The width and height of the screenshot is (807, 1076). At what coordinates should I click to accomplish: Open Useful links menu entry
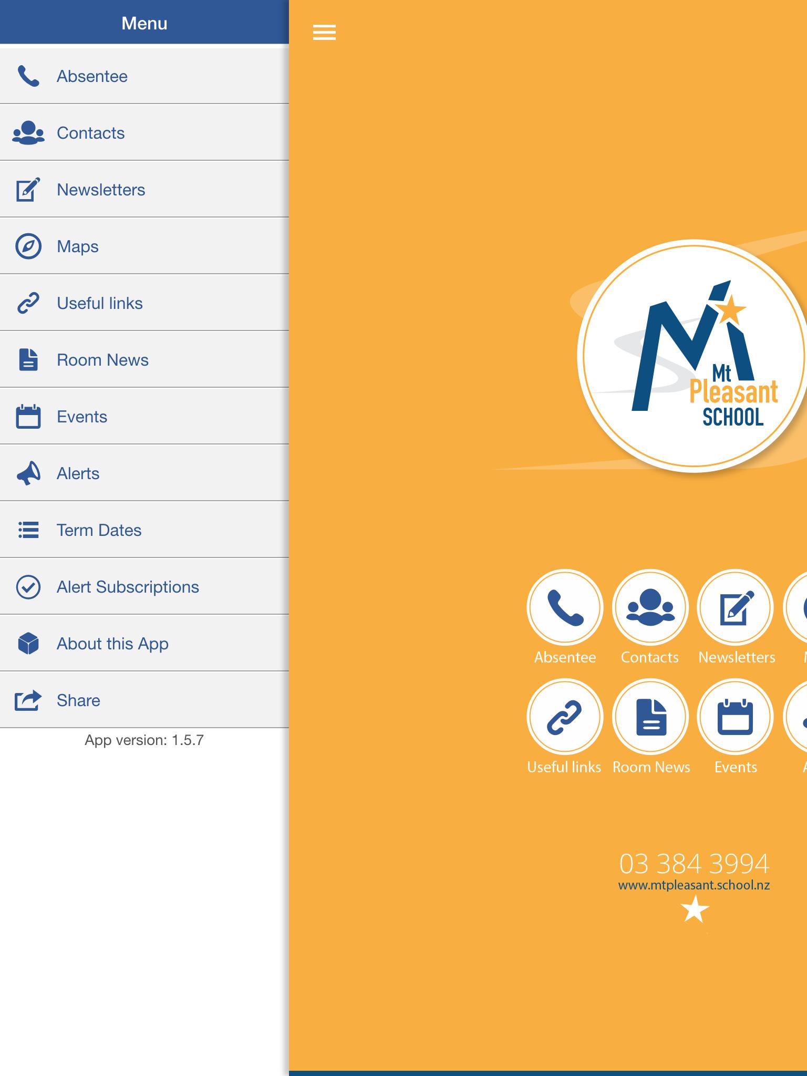click(x=144, y=303)
